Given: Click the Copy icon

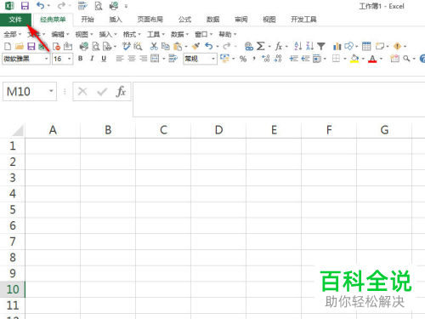Looking at the screenshot, I should pyautogui.click(x=165, y=46).
